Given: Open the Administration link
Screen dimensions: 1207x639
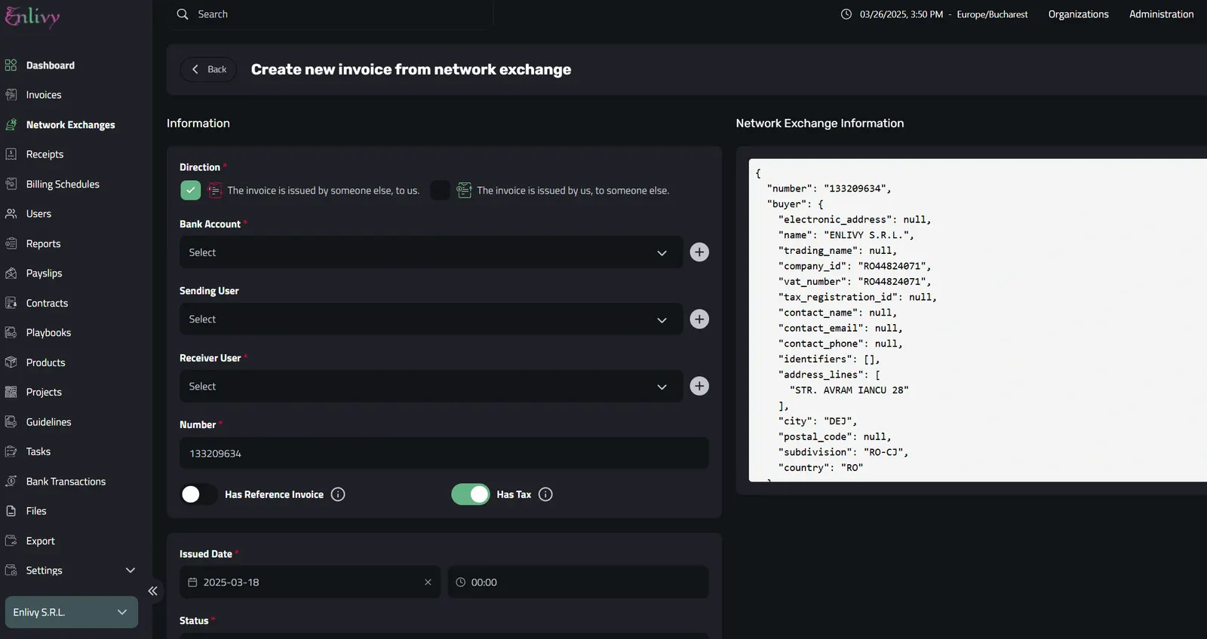Looking at the screenshot, I should coord(1161,14).
